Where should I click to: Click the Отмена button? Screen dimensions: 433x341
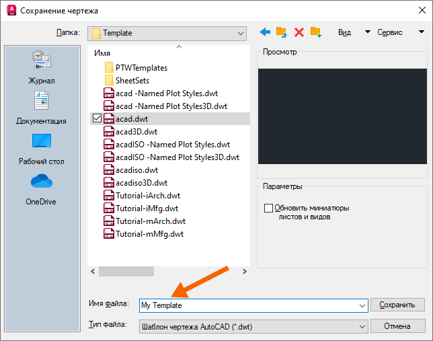click(x=397, y=326)
